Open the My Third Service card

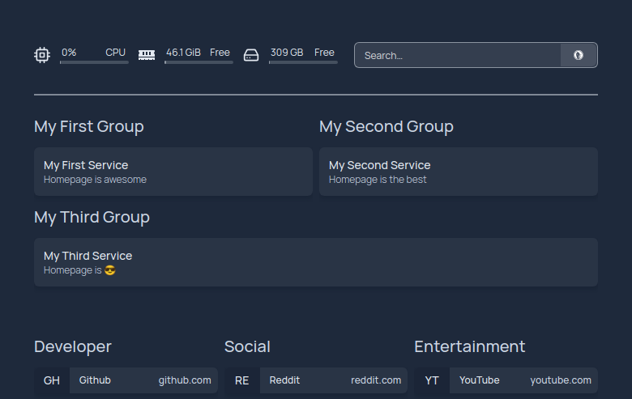pyautogui.click(x=316, y=262)
